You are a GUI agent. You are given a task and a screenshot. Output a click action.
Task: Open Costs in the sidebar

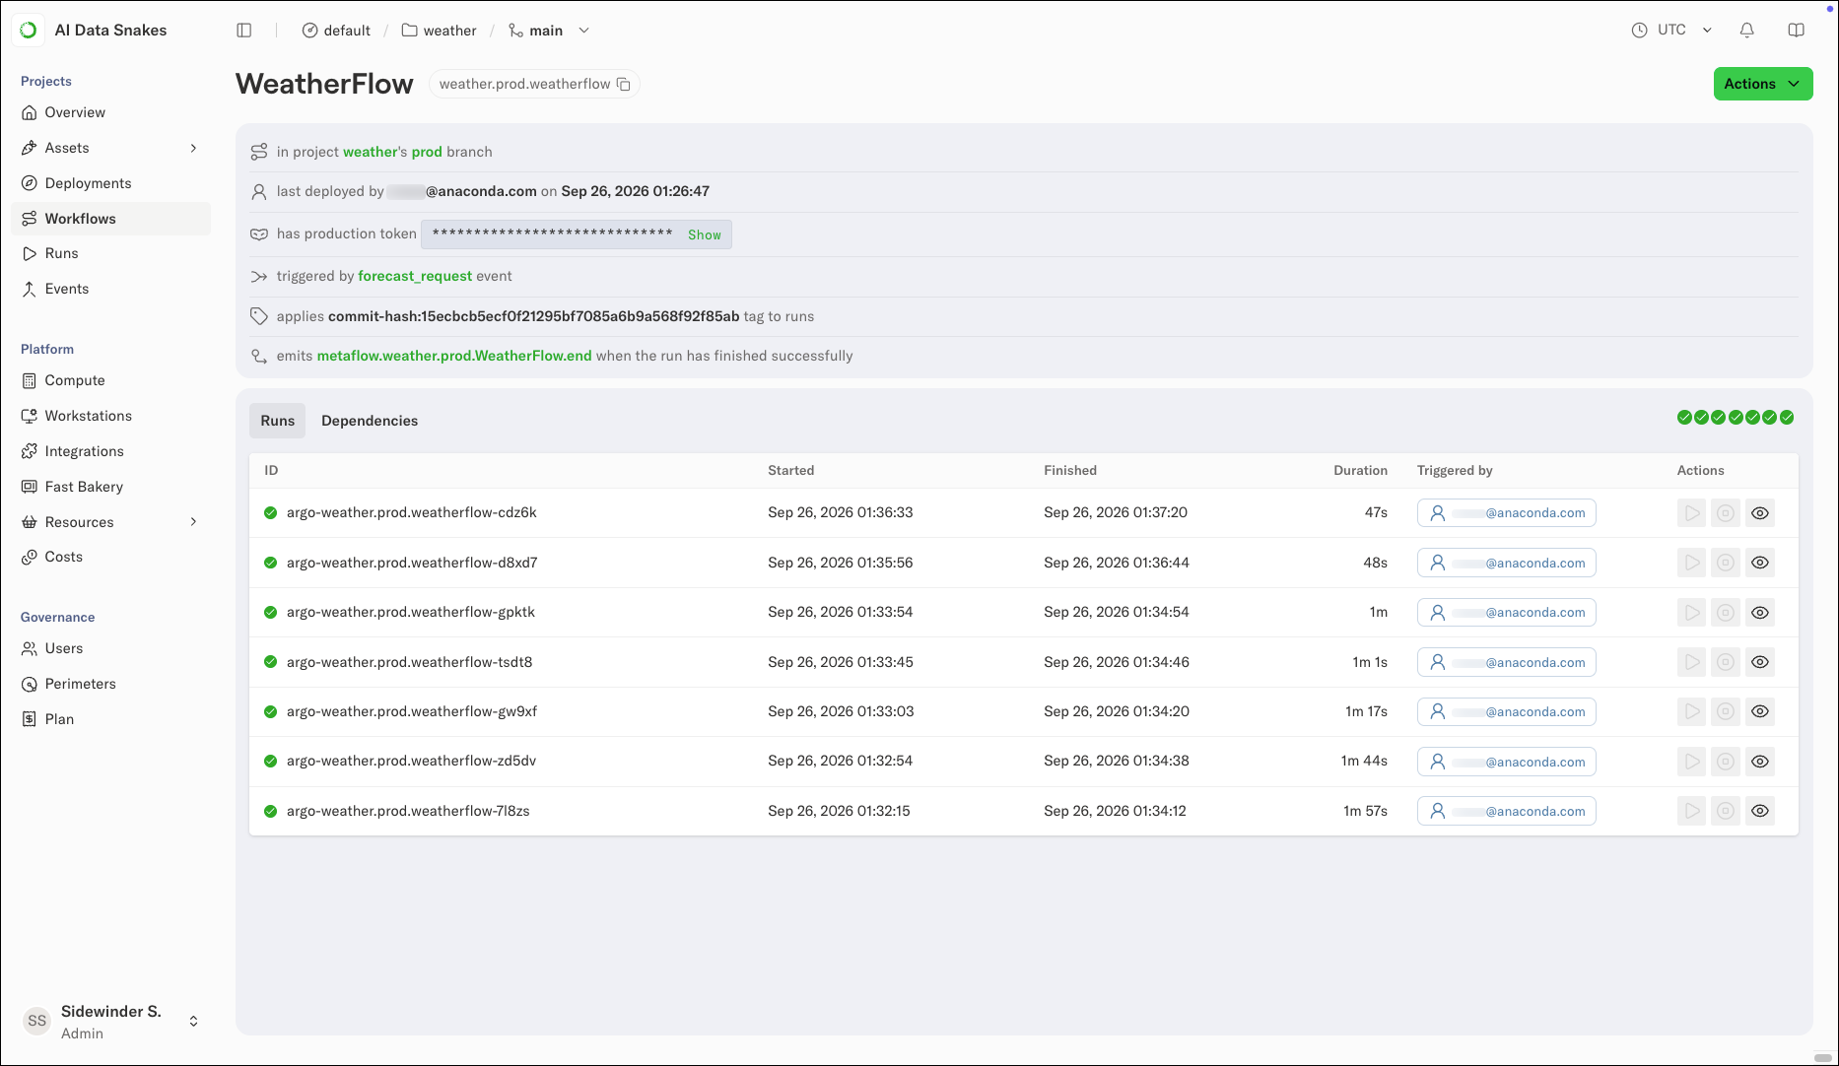click(111, 557)
